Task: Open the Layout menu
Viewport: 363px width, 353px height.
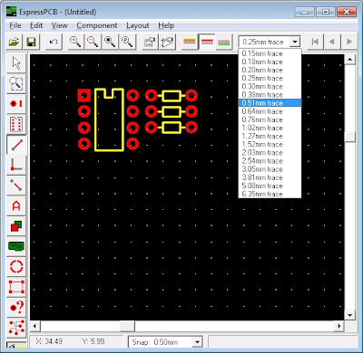Action: click(138, 25)
